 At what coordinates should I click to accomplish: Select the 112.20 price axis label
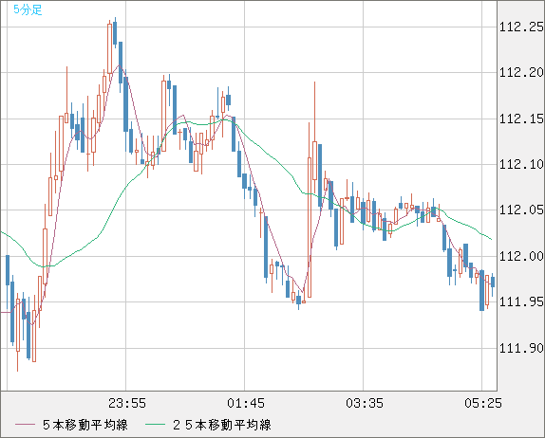point(521,73)
